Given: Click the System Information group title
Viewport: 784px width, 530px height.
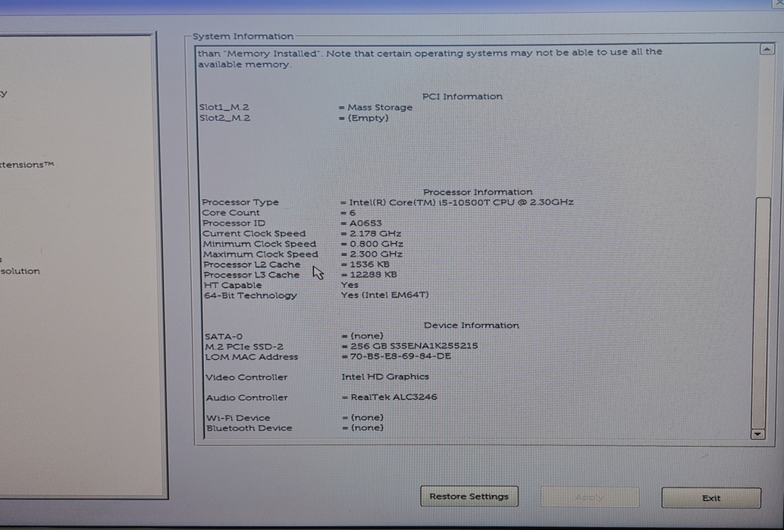Looking at the screenshot, I should [243, 36].
